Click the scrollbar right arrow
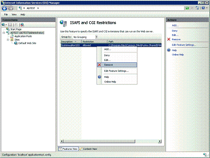 click(x=160, y=141)
